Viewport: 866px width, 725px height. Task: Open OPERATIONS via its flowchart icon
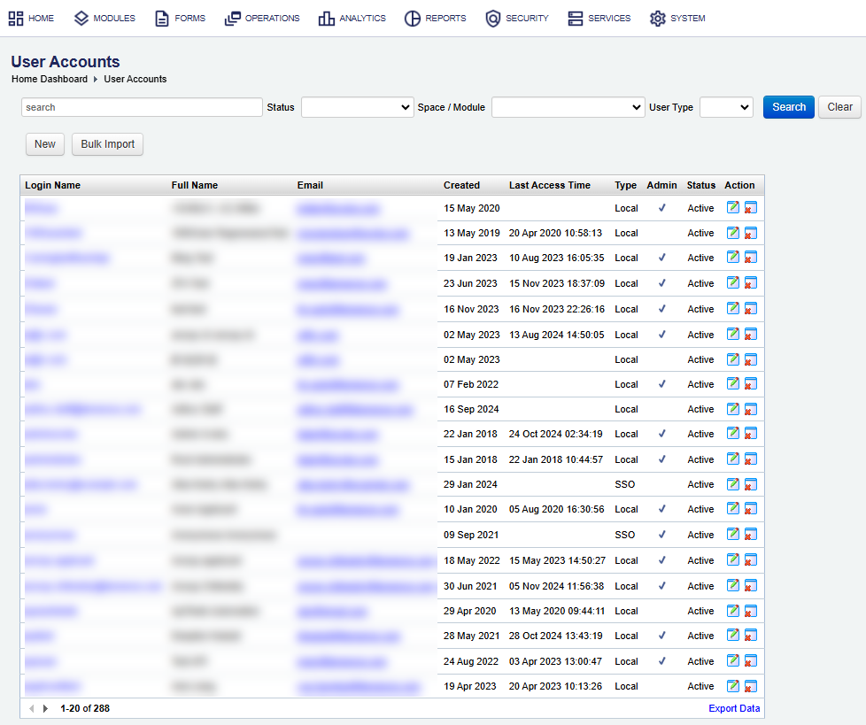pos(232,18)
